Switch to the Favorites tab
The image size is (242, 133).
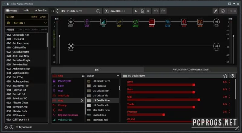[41, 11]
